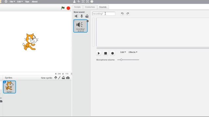Select Sprite1 thumbnail in sprite list
This screenshot has height=117, width=209.
tap(9, 87)
